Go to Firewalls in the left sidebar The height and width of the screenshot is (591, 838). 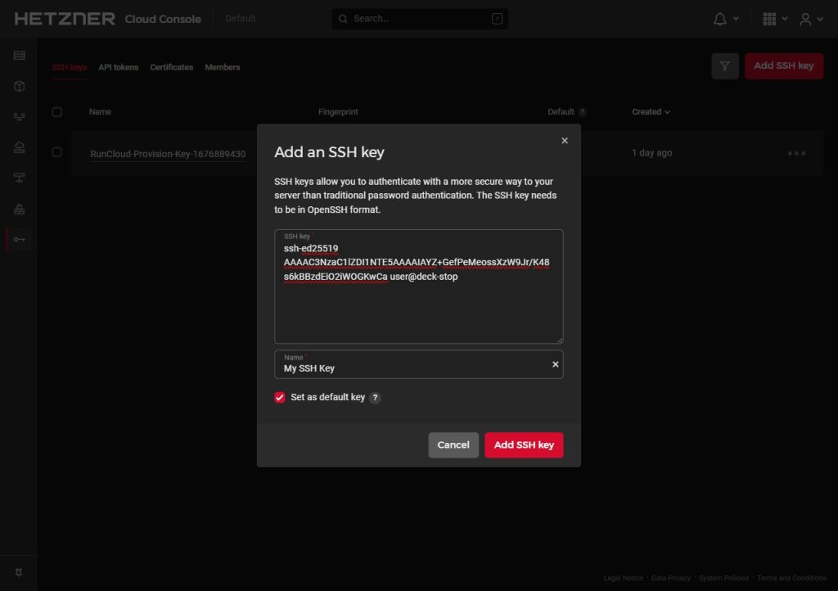tap(19, 209)
